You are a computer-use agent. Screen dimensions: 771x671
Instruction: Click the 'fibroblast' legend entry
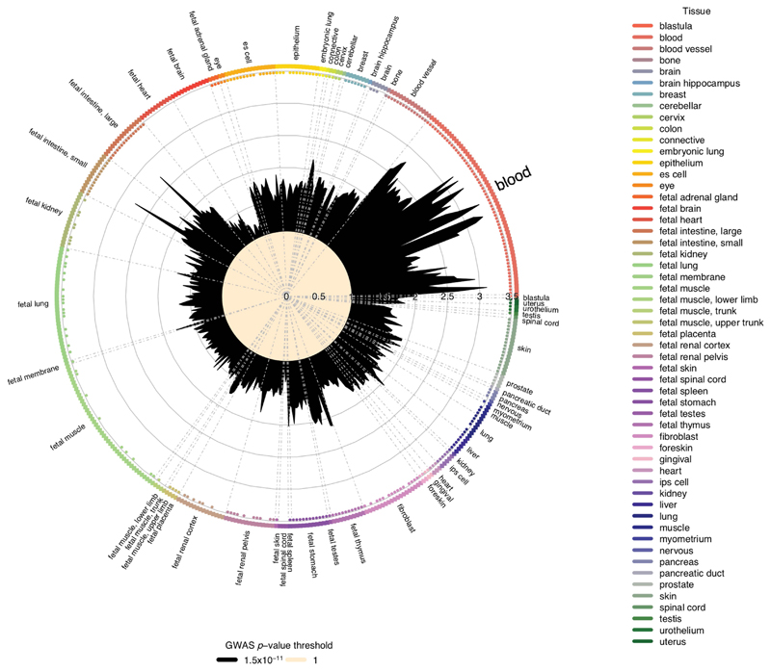tap(678, 437)
